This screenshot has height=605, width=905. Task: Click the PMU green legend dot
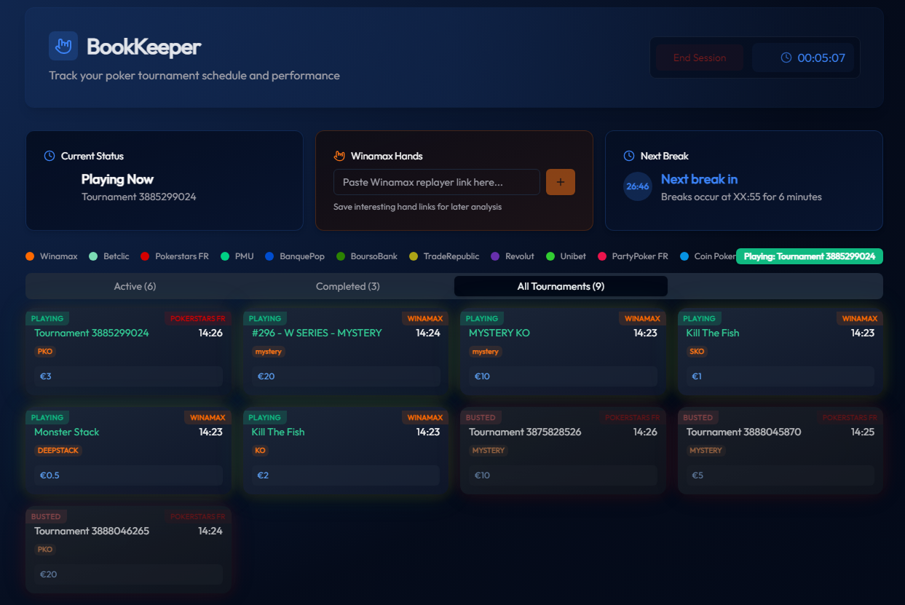(225, 256)
